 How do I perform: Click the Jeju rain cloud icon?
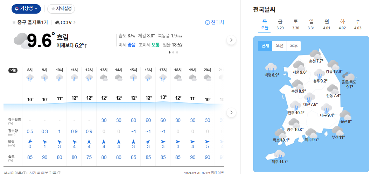coord(279,154)
